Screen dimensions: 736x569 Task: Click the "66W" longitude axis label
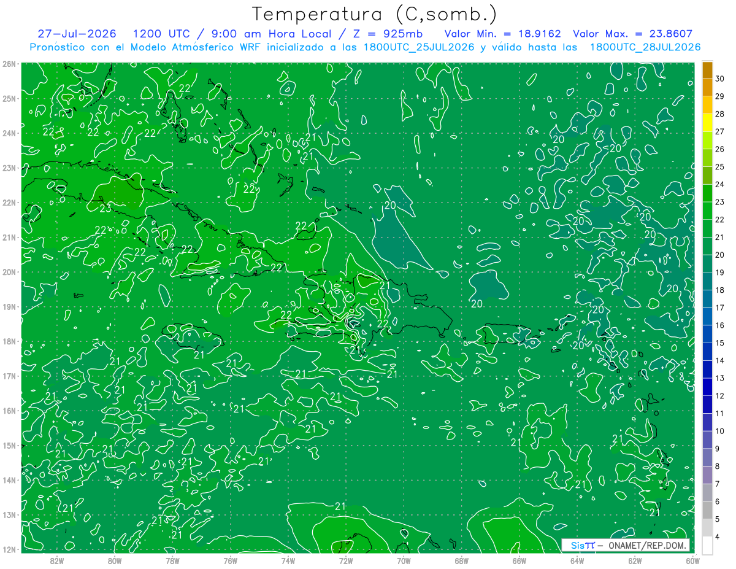[x=519, y=560]
